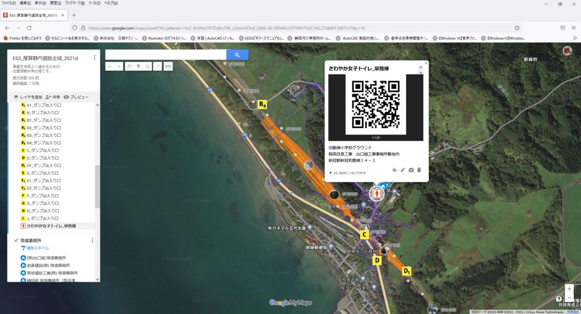This screenshot has height=314, width=581.
Task: Delete the feature using the trash icon
Action: click(419, 170)
